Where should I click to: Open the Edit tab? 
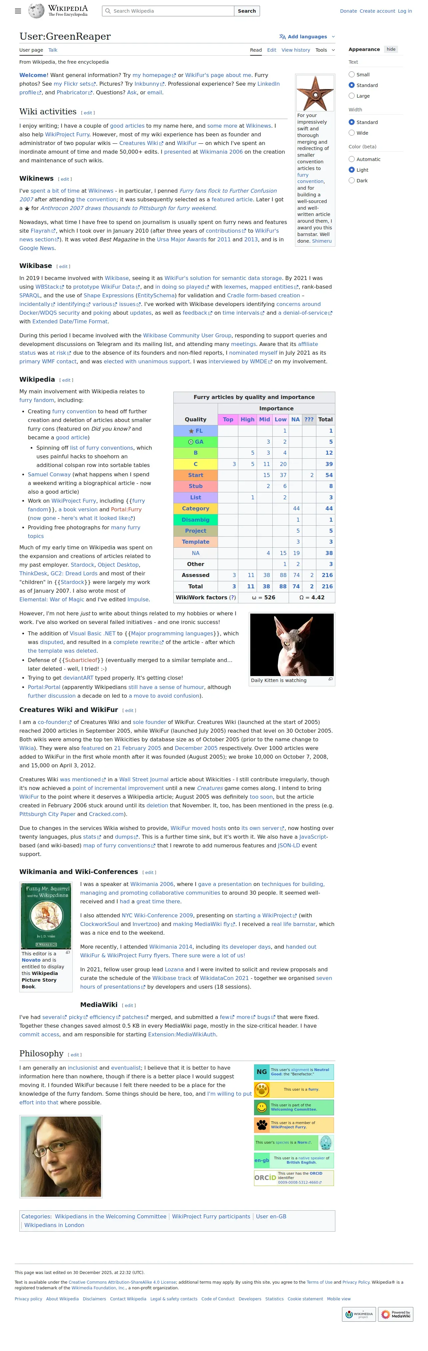(272, 50)
